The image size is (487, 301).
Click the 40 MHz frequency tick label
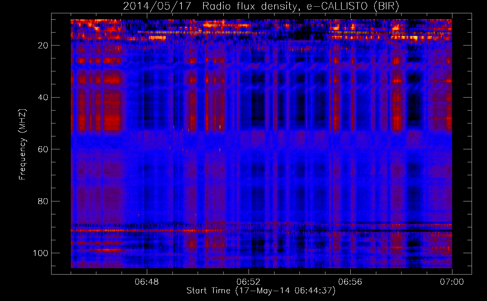pyautogui.click(x=43, y=98)
